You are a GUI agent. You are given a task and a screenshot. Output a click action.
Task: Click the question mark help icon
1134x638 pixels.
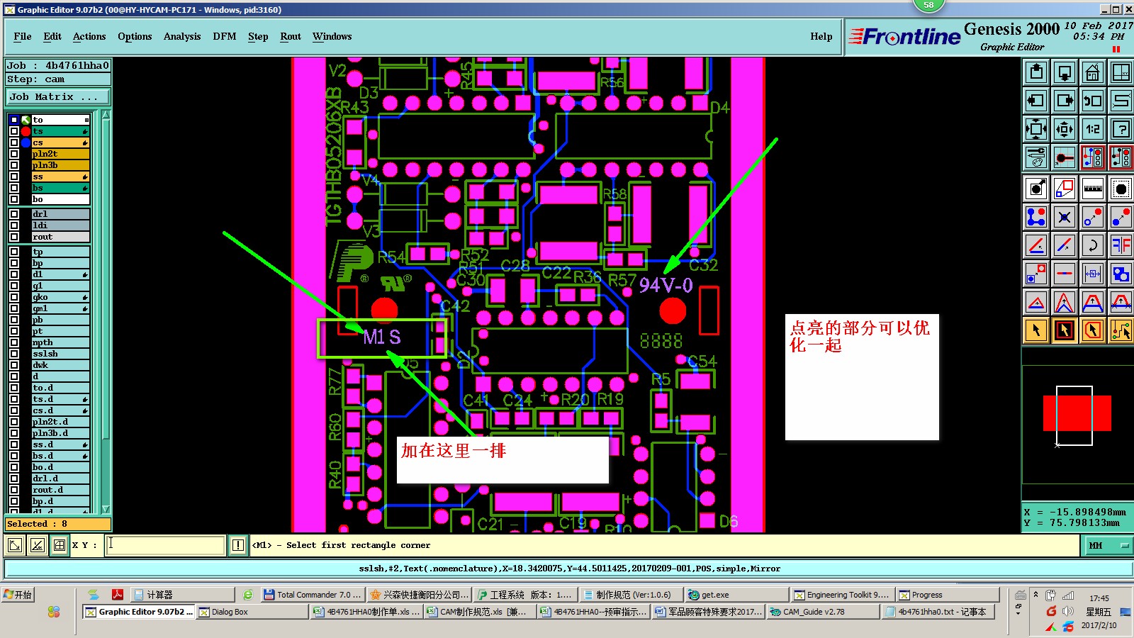tap(1121, 129)
